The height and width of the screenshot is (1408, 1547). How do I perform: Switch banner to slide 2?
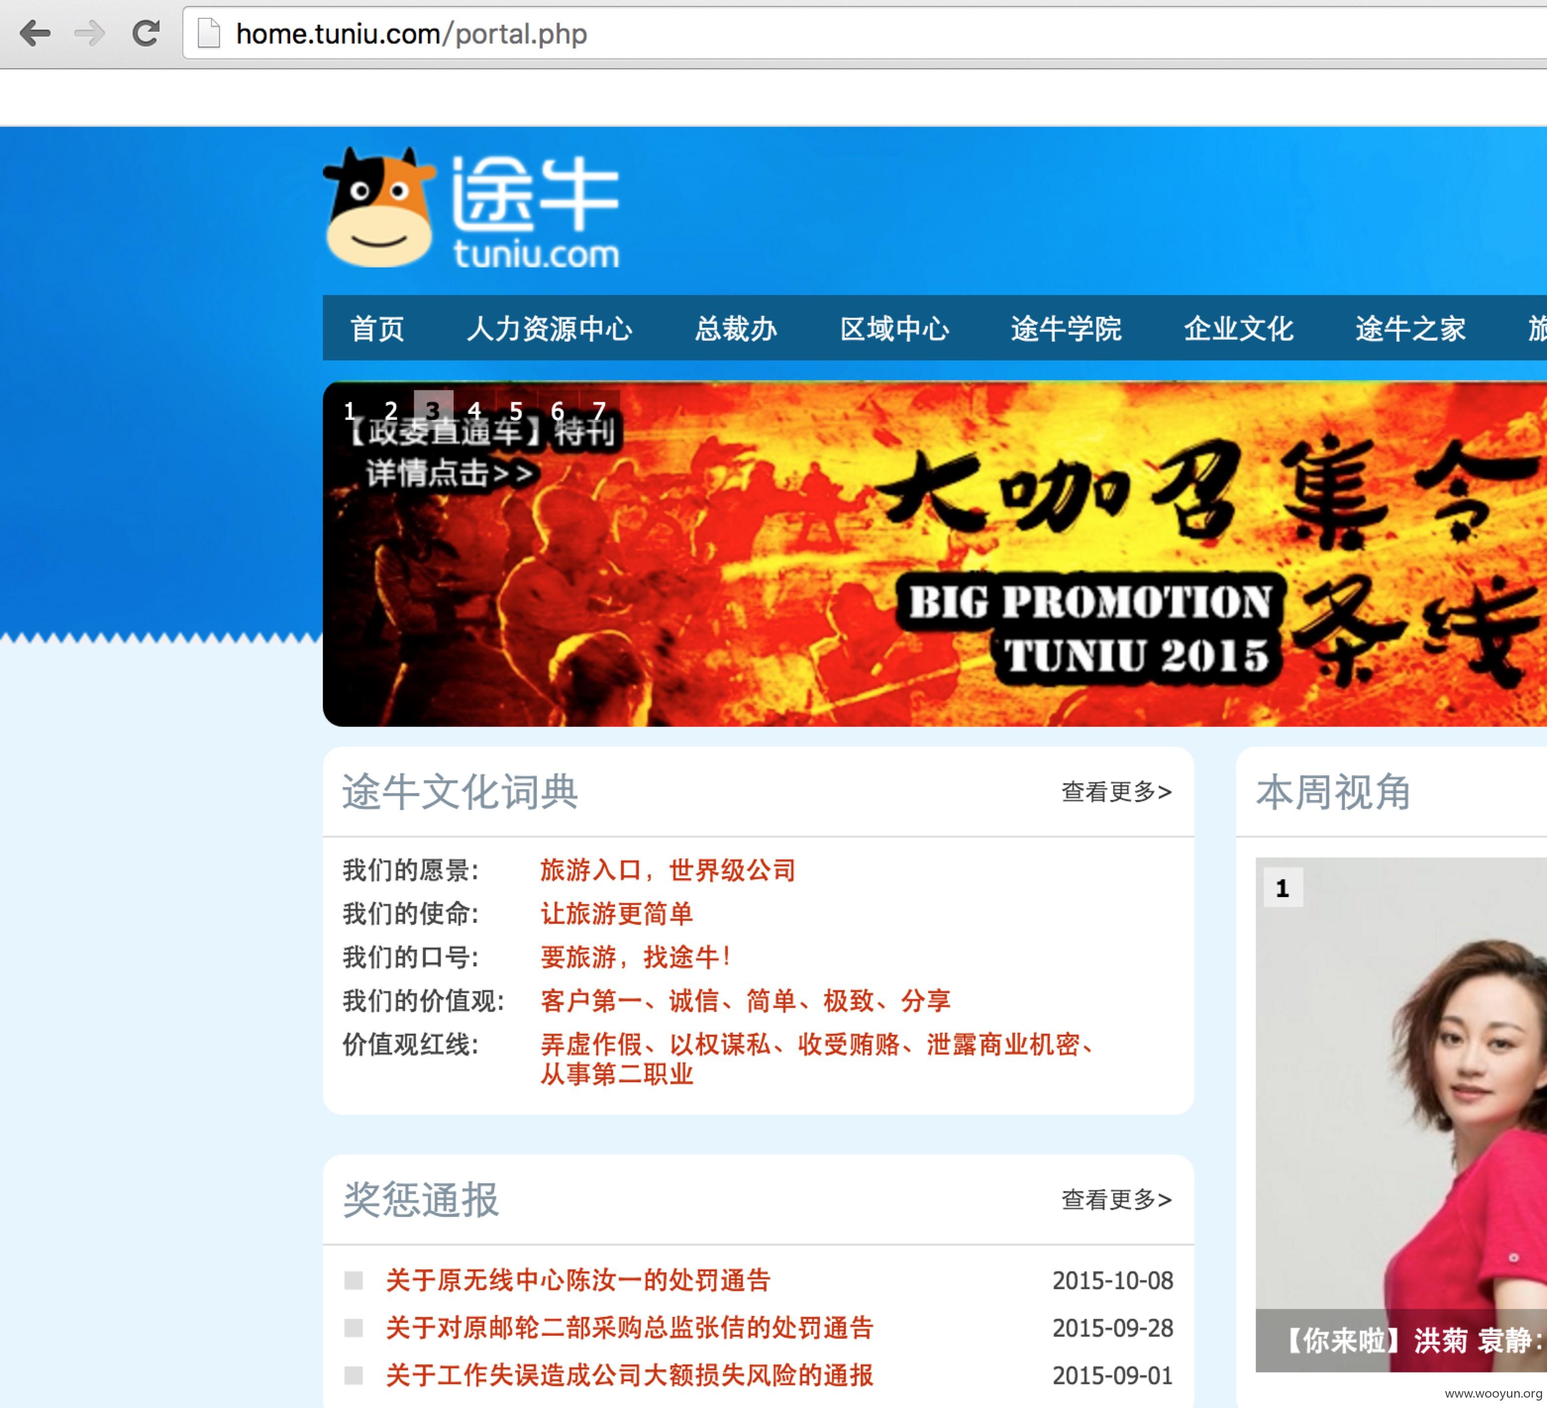[391, 410]
